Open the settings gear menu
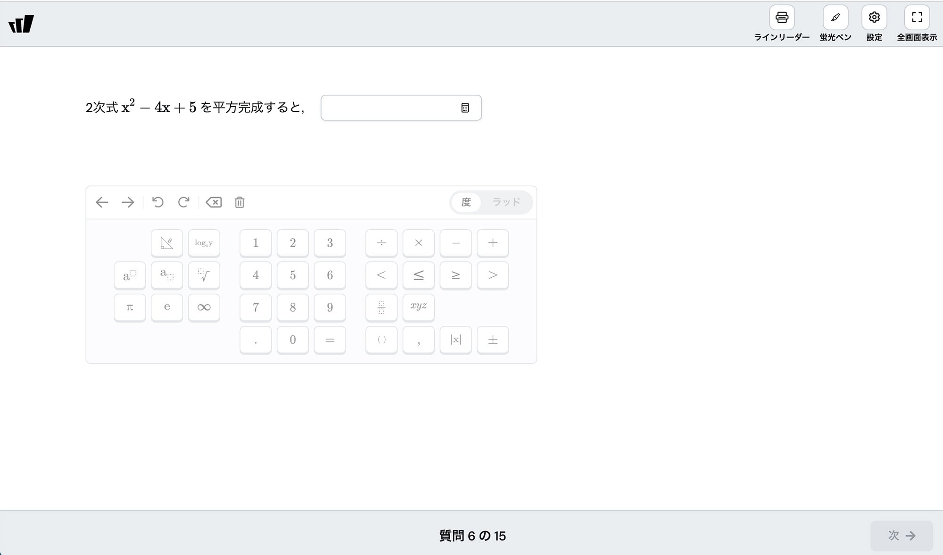The image size is (943, 555). [874, 18]
